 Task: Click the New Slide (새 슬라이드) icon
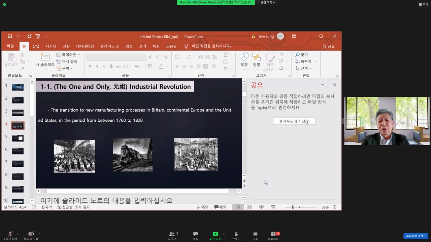pyautogui.click(x=45, y=57)
